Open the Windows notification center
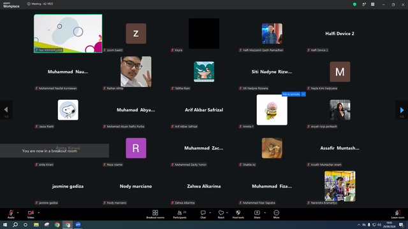The width and height of the screenshot is (408, 229). coord(402,225)
